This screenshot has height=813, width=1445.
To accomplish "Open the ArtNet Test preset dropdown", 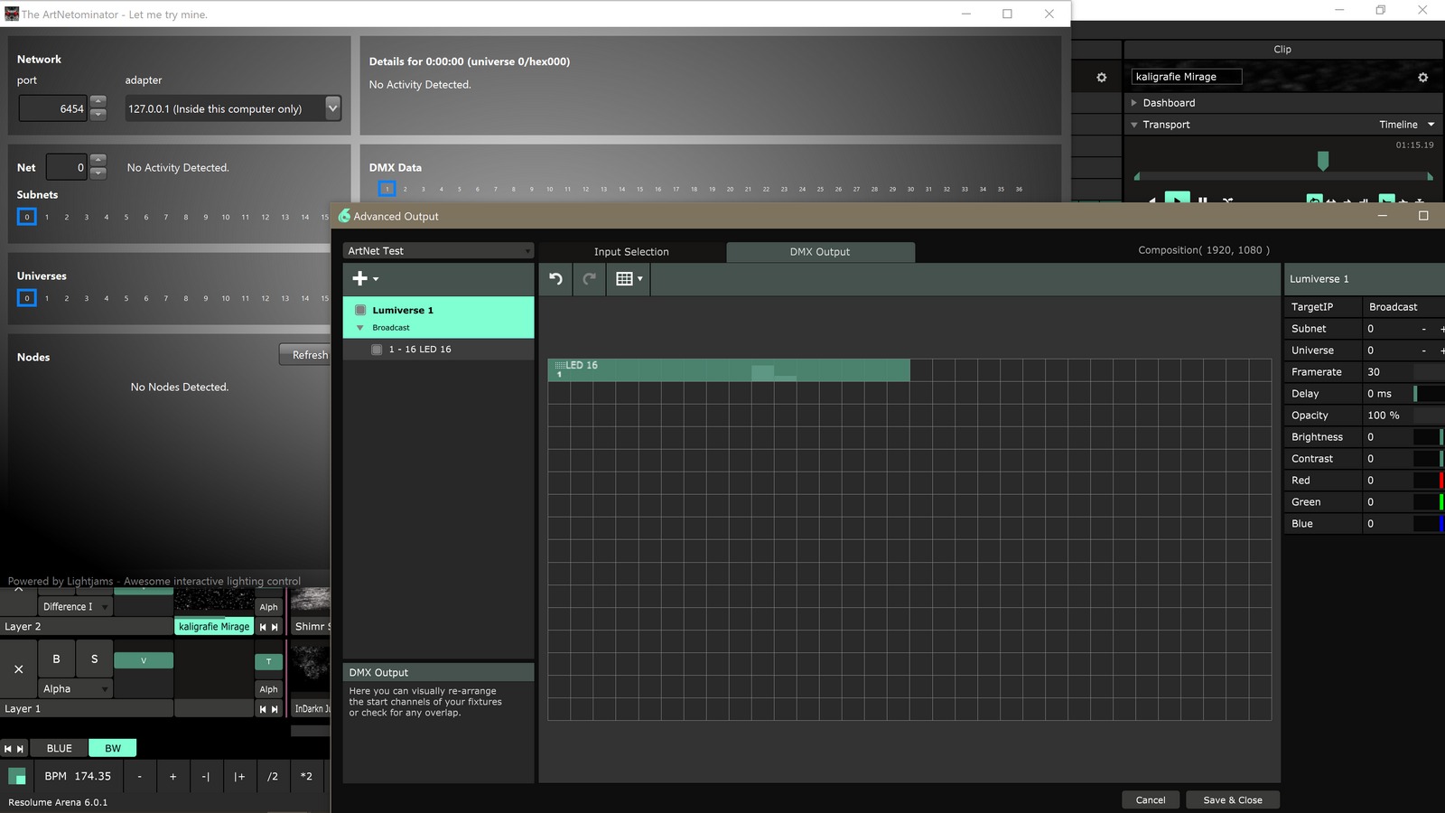I will coord(438,251).
